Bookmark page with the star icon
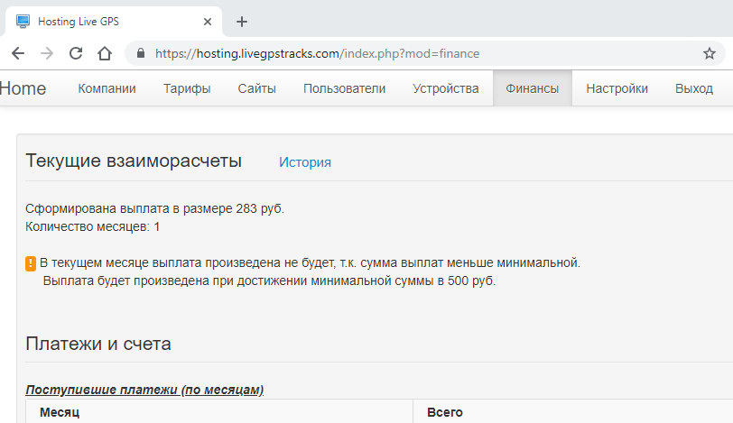This screenshot has height=423, width=733. tap(709, 53)
